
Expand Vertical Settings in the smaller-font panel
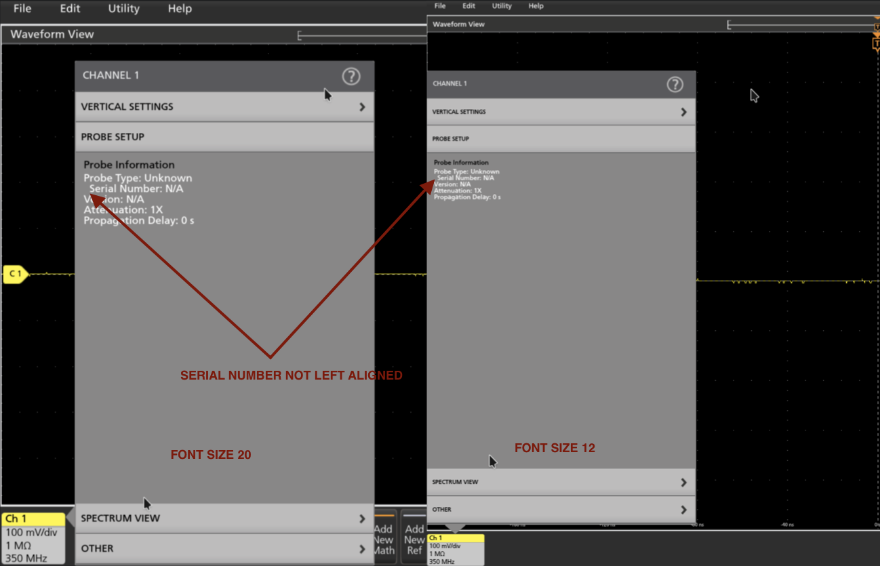pyautogui.click(x=561, y=112)
